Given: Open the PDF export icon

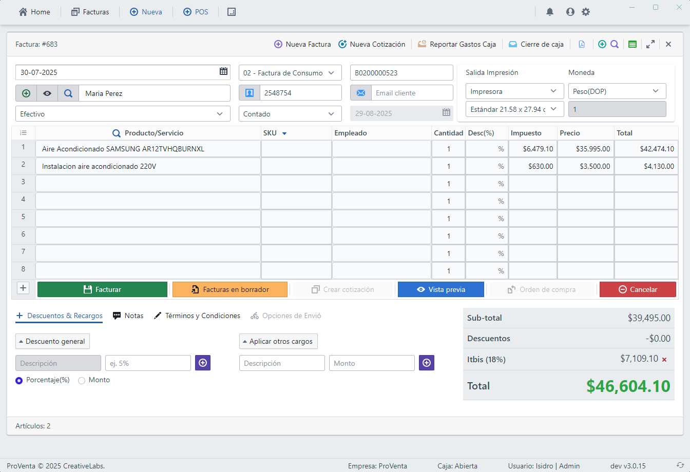Looking at the screenshot, I should 582,44.
